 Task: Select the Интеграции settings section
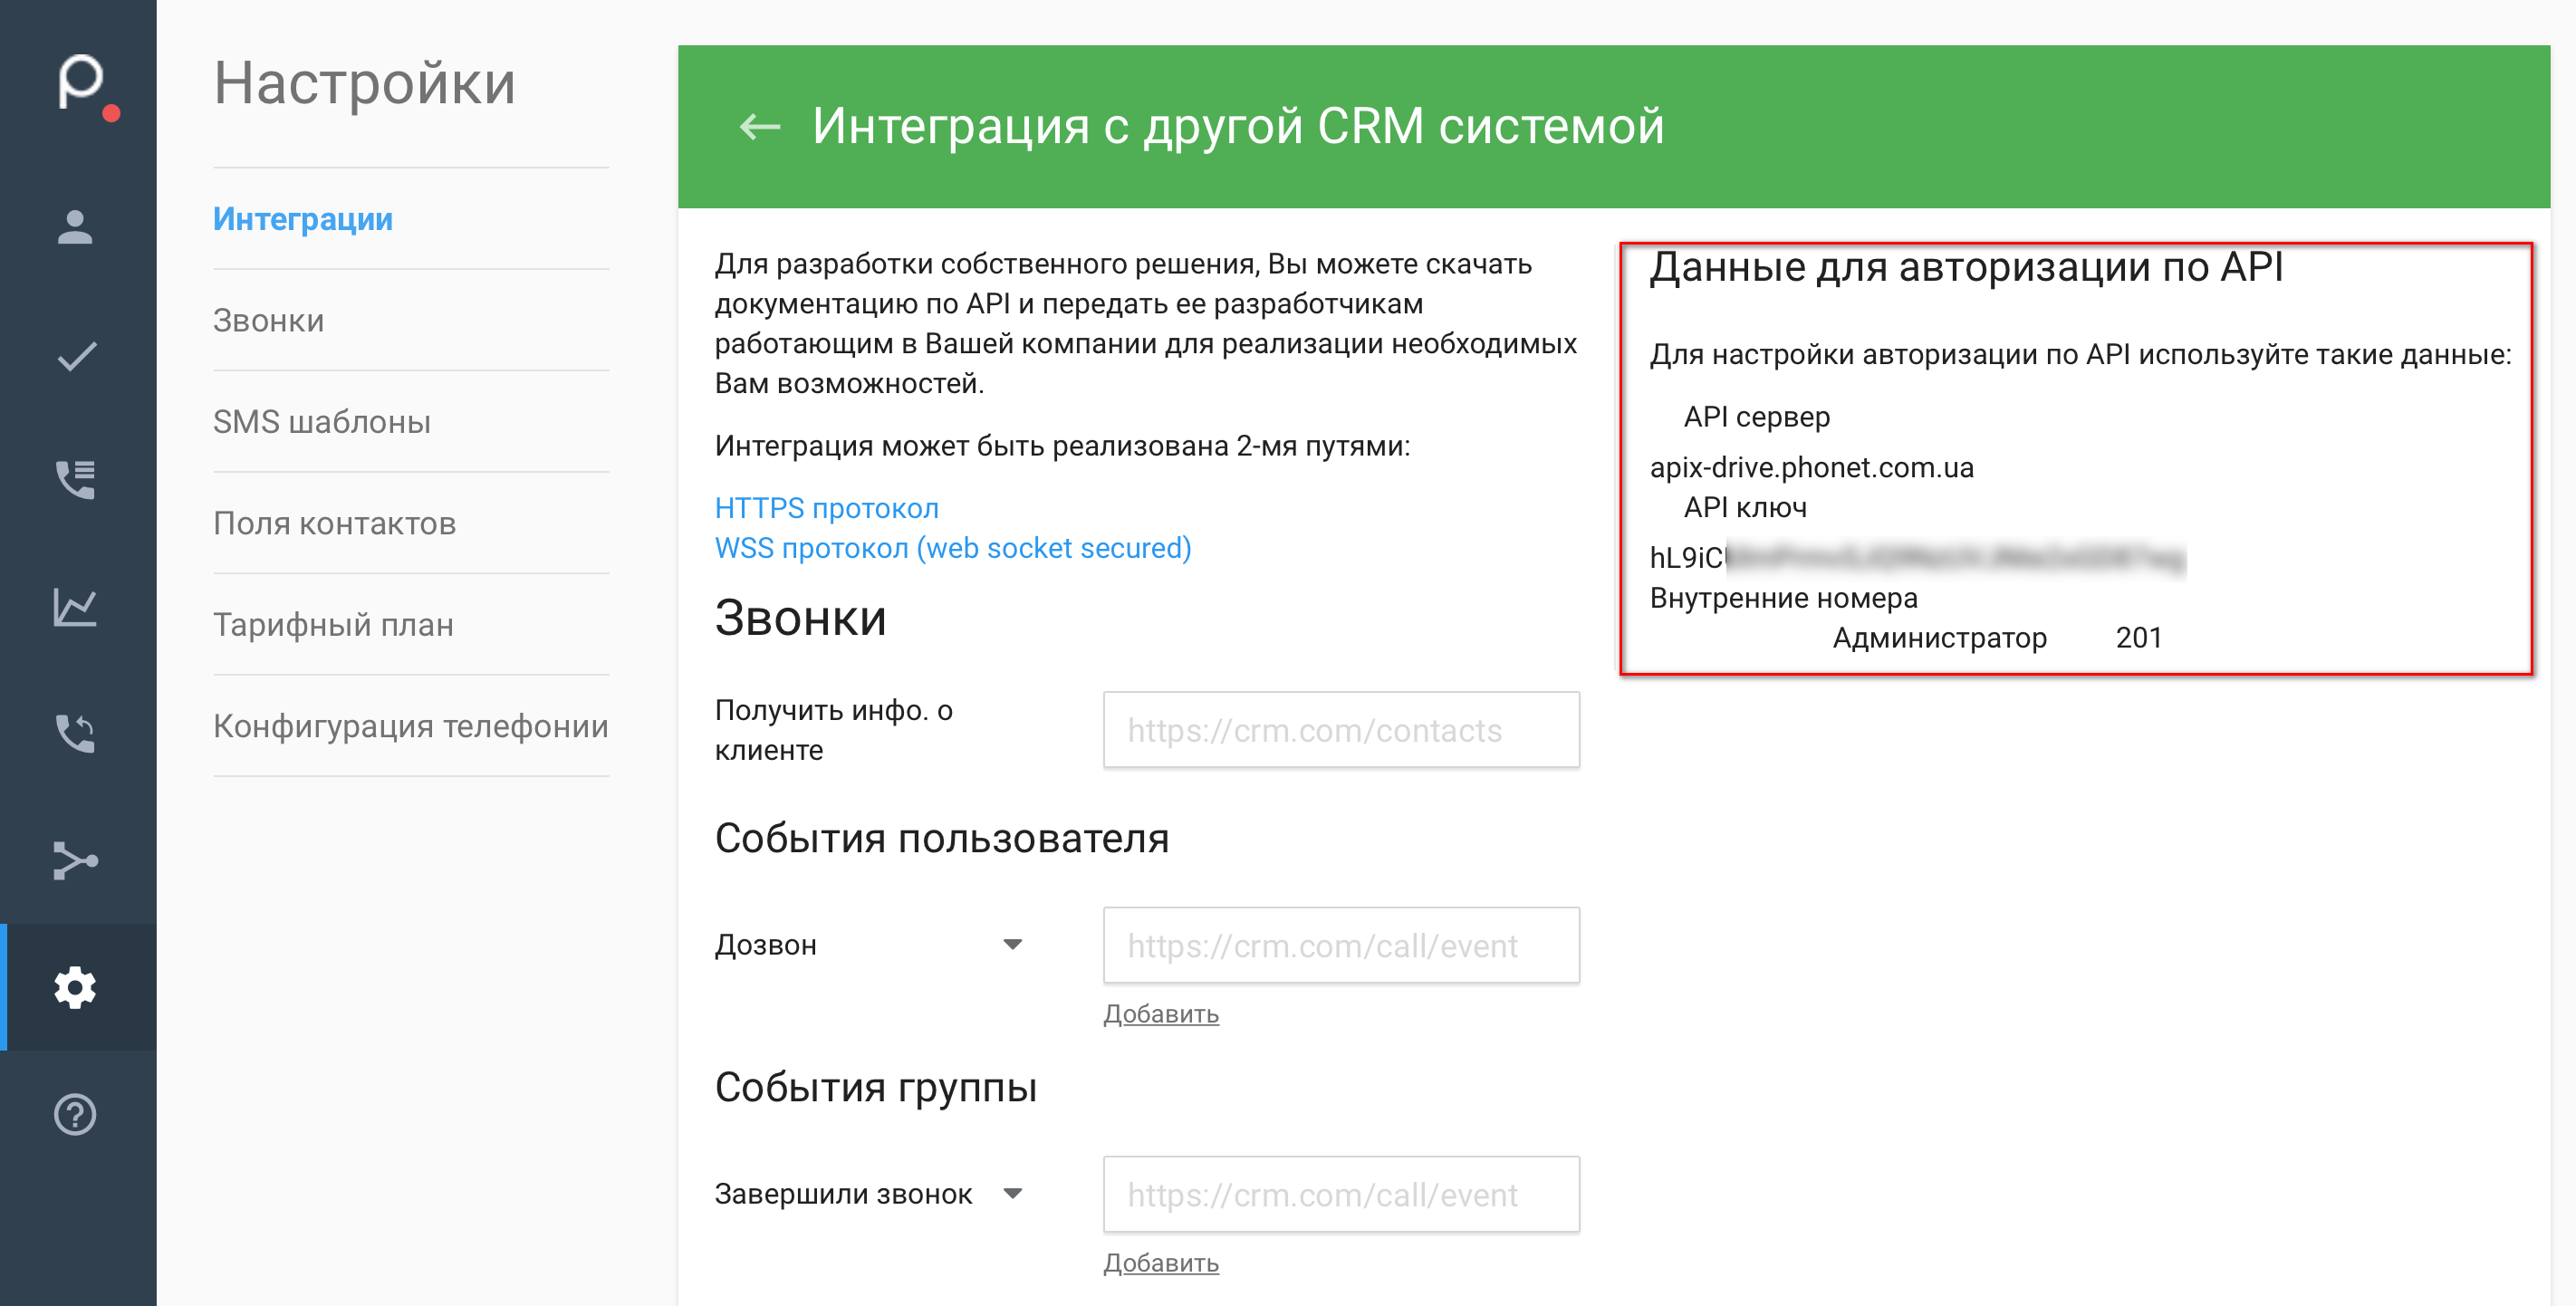pyautogui.click(x=303, y=219)
